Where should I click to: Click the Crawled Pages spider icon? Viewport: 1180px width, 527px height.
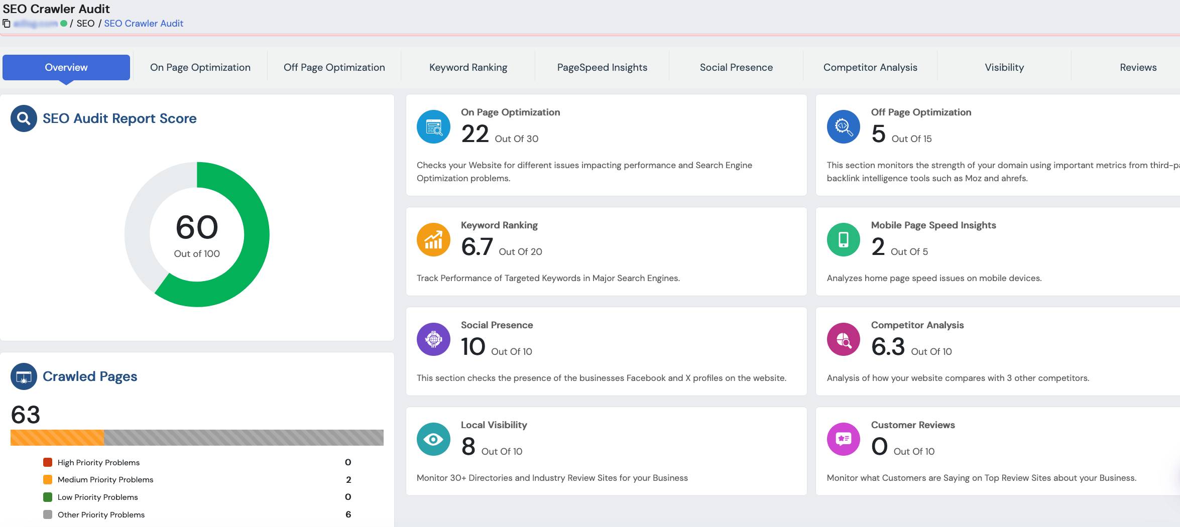[24, 376]
